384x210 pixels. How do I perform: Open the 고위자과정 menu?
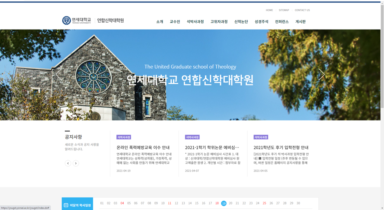coord(219,22)
